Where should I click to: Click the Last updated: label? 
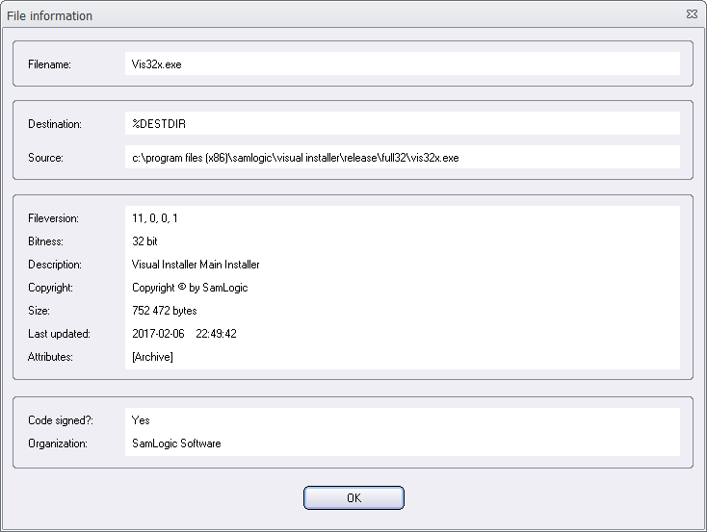coord(59,334)
